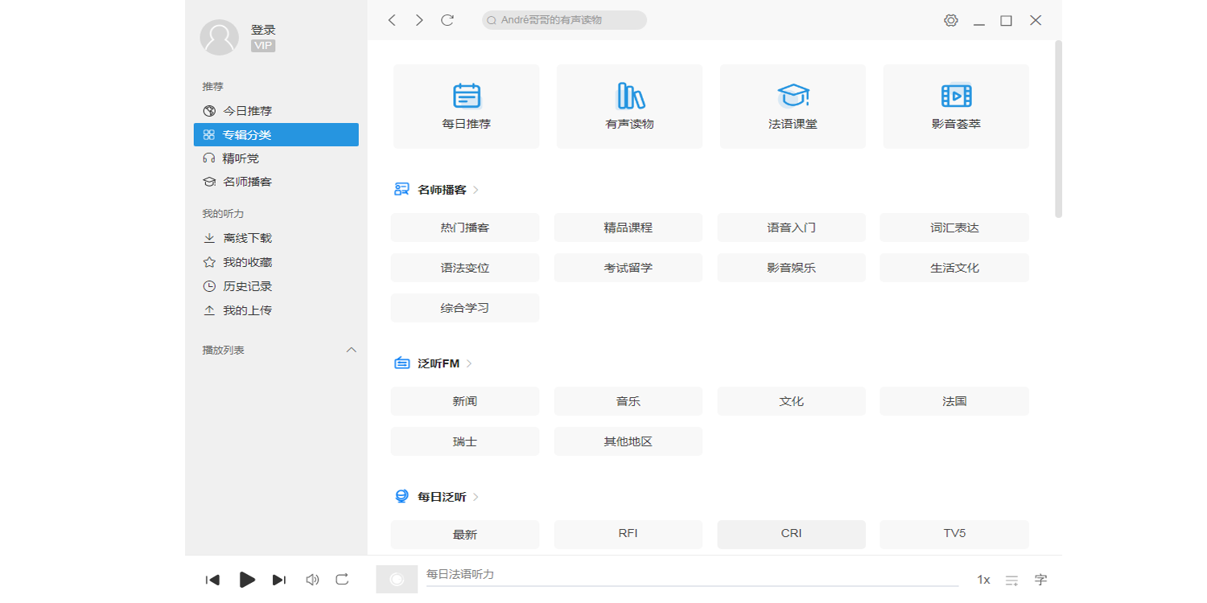This screenshot has width=1207, height=603.
Task: Open the playlist queue icon
Action: click(1012, 580)
